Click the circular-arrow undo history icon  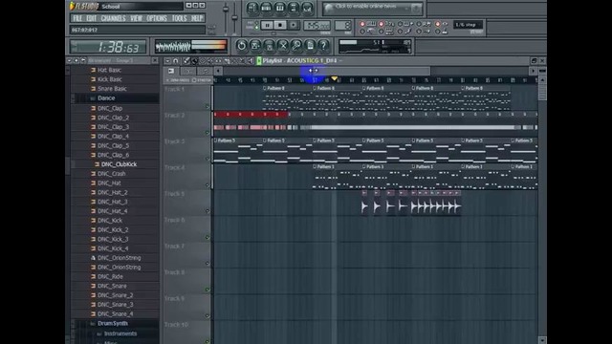[x=242, y=46]
